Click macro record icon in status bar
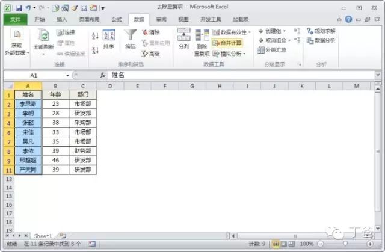The height and width of the screenshot is (252, 385). click(92, 244)
